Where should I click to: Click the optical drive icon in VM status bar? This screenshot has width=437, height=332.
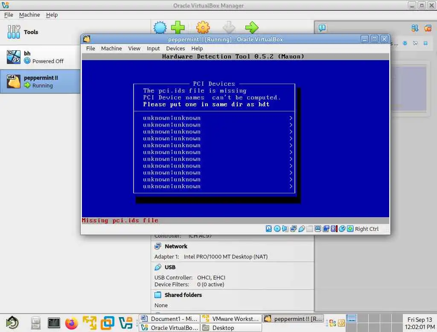click(277, 229)
